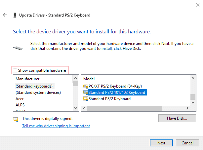Select (Standard system devices) manufacturer
The image size is (203, 150).
pyautogui.click(x=38, y=93)
